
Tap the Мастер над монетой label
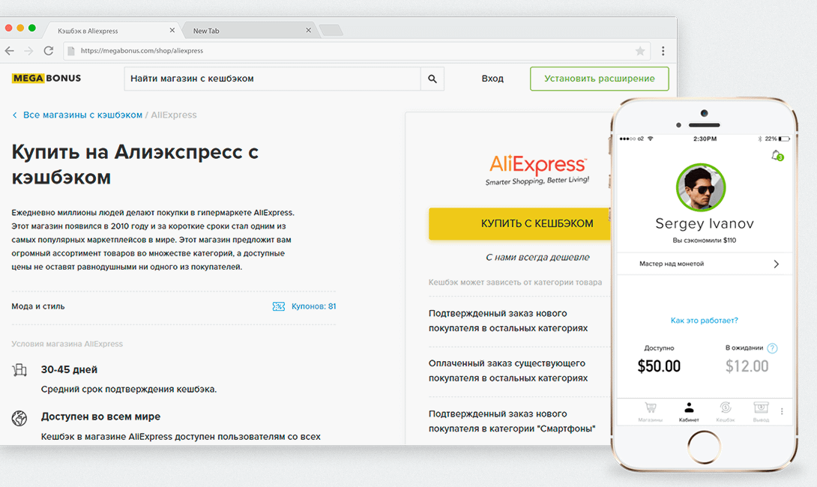click(x=672, y=264)
